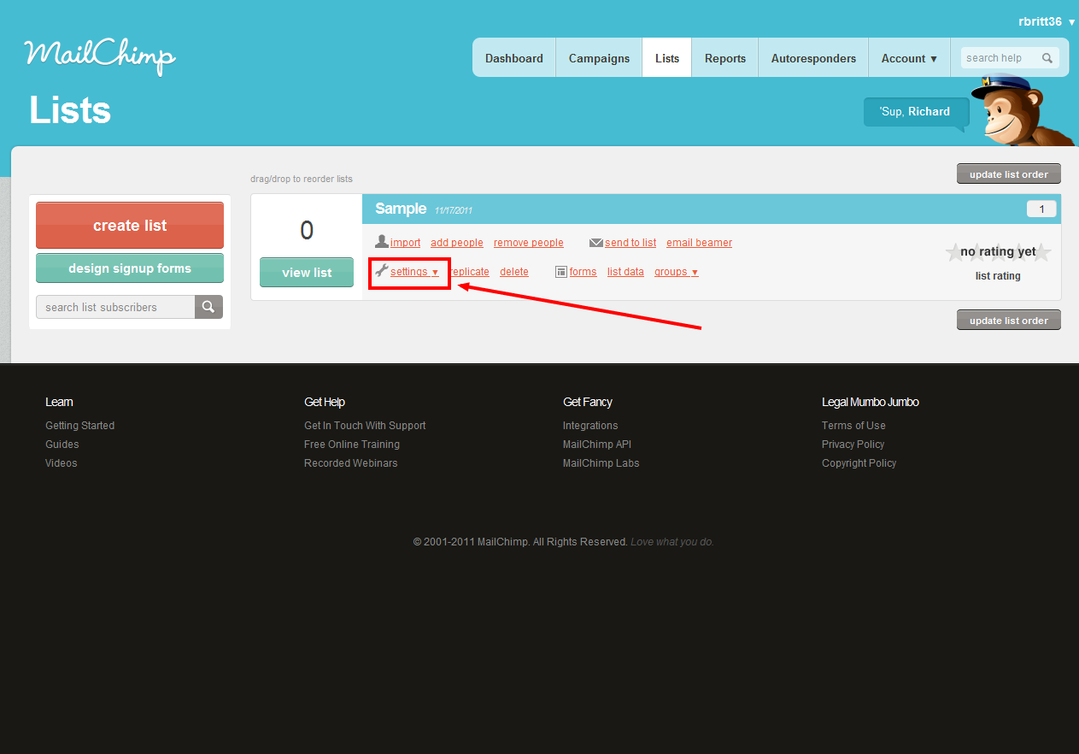Click the envelope icon beside send to list
Image resolution: width=1079 pixels, height=754 pixels.
click(x=596, y=243)
